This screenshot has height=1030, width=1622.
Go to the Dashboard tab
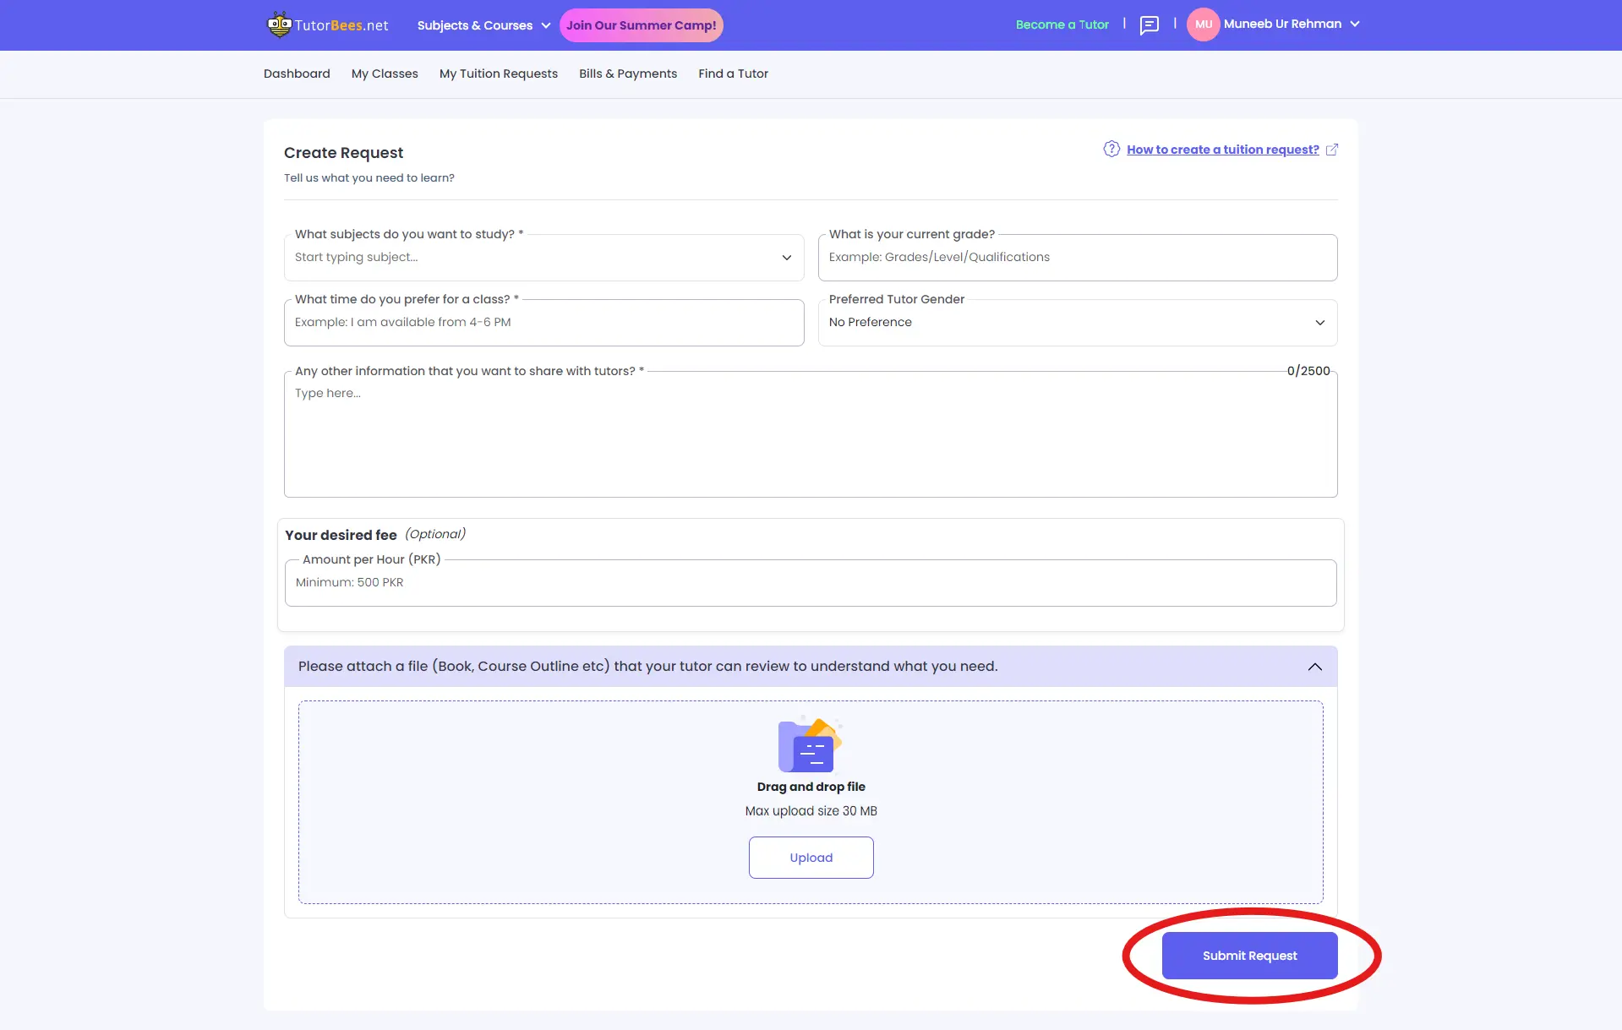point(297,74)
